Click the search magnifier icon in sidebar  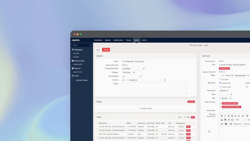(x=90, y=45)
